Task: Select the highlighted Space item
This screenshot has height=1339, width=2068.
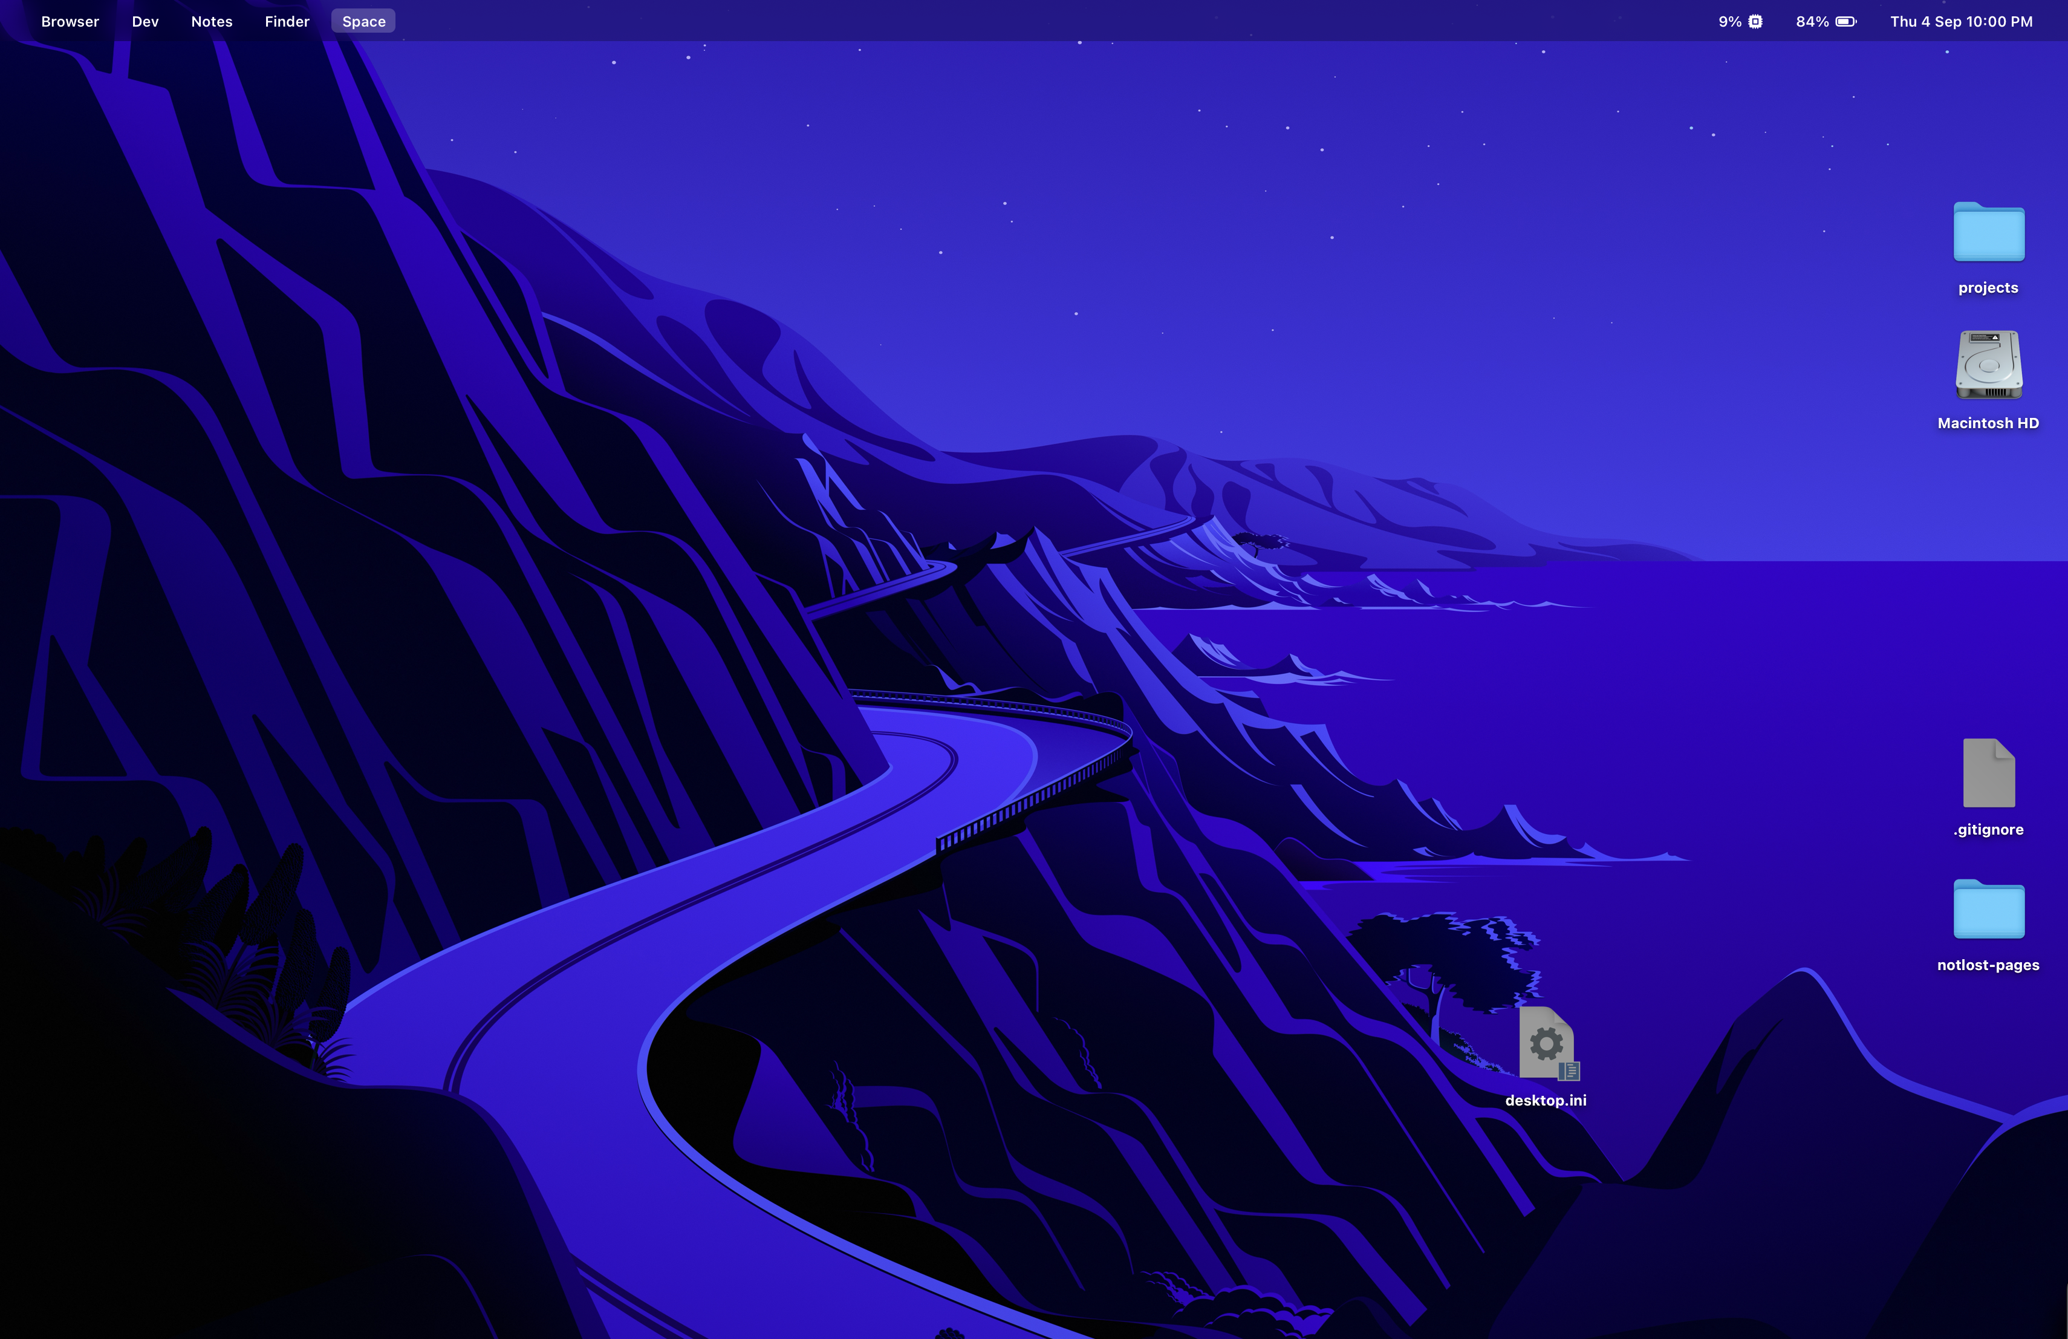Action: [363, 22]
